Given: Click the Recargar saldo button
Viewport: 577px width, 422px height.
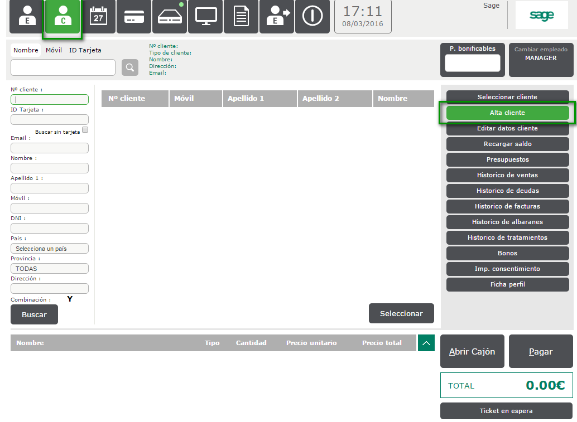Looking at the screenshot, I should pos(507,144).
